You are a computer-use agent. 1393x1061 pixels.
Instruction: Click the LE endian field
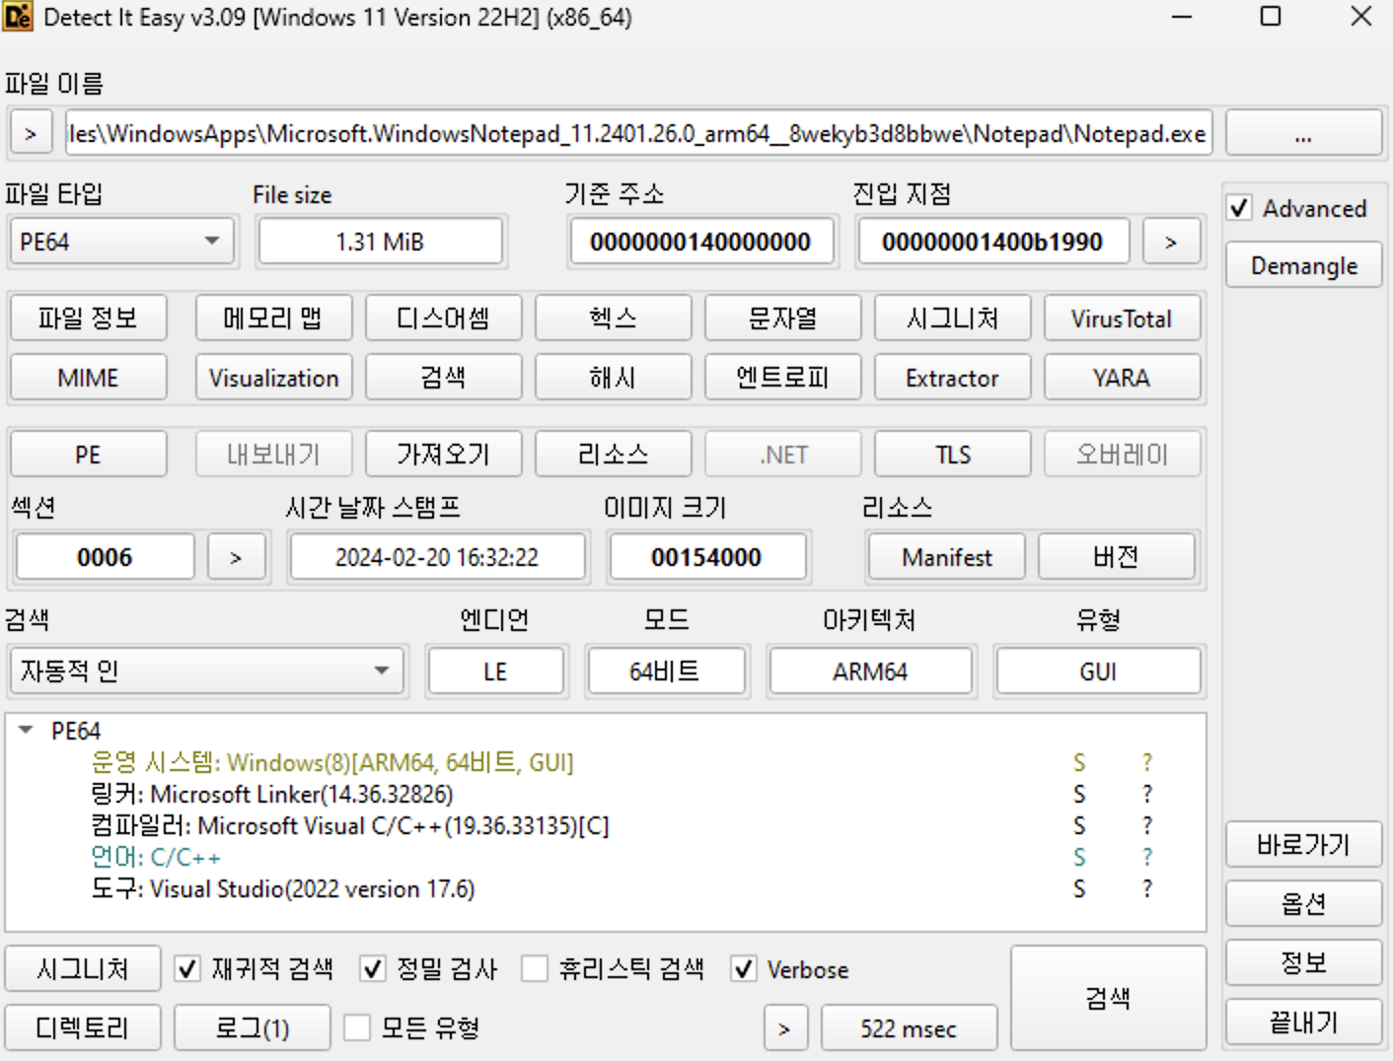pyautogui.click(x=495, y=672)
